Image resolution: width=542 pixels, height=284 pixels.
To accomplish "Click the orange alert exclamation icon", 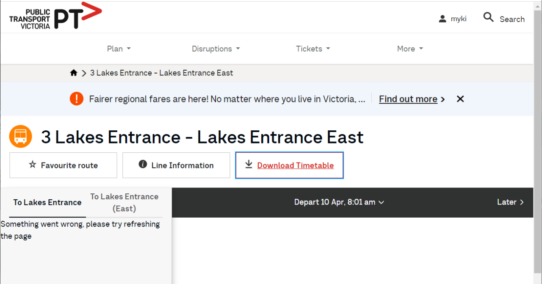I will click(x=77, y=99).
